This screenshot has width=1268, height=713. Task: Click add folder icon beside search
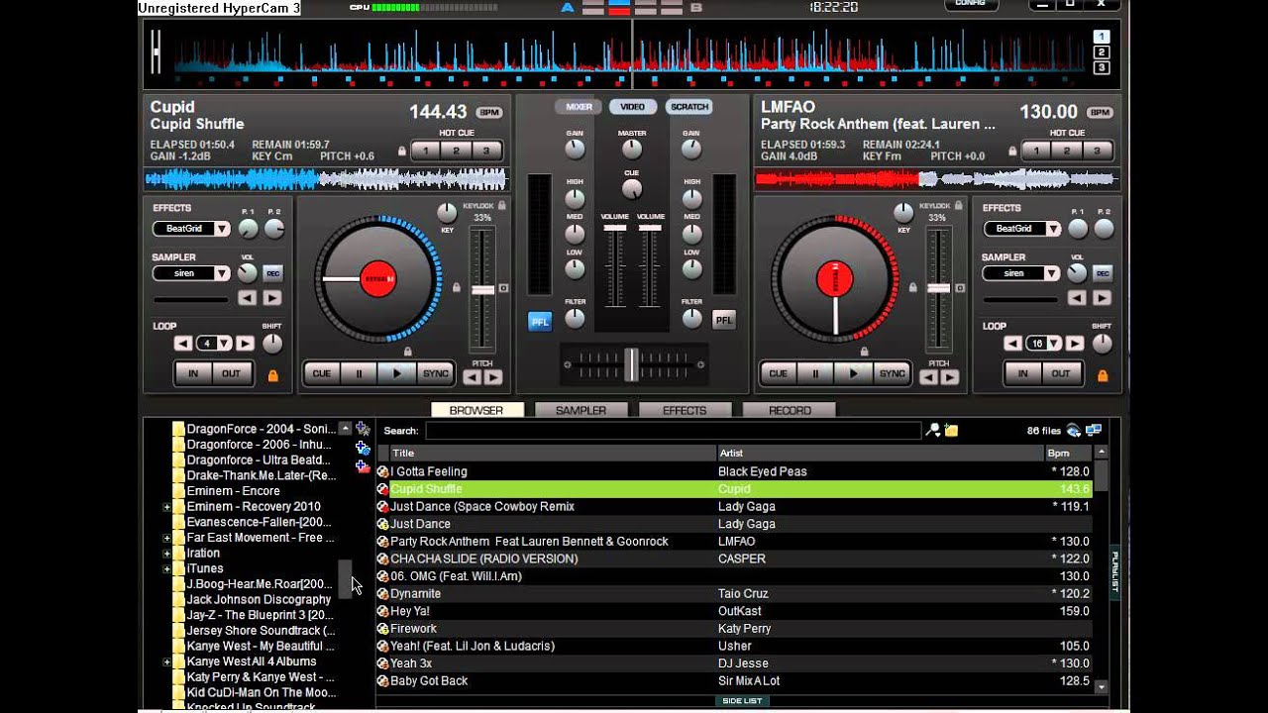pyautogui.click(x=951, y=430)
